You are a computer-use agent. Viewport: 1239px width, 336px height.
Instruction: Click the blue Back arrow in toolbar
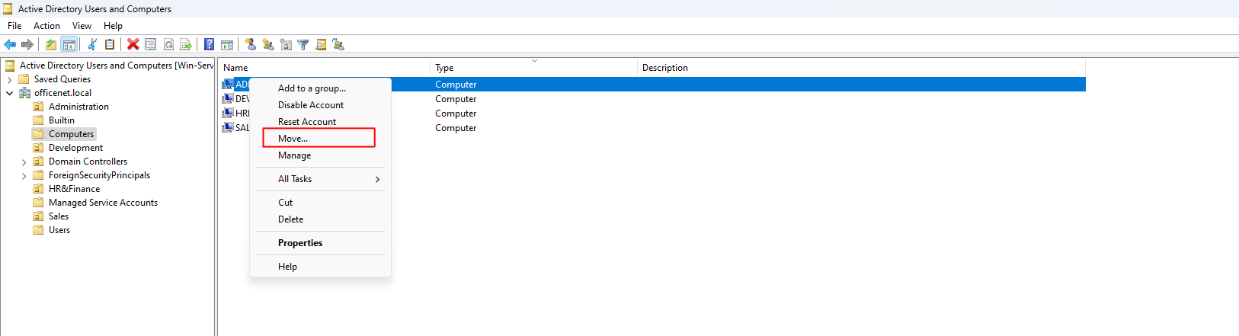[x=10, y=45]
